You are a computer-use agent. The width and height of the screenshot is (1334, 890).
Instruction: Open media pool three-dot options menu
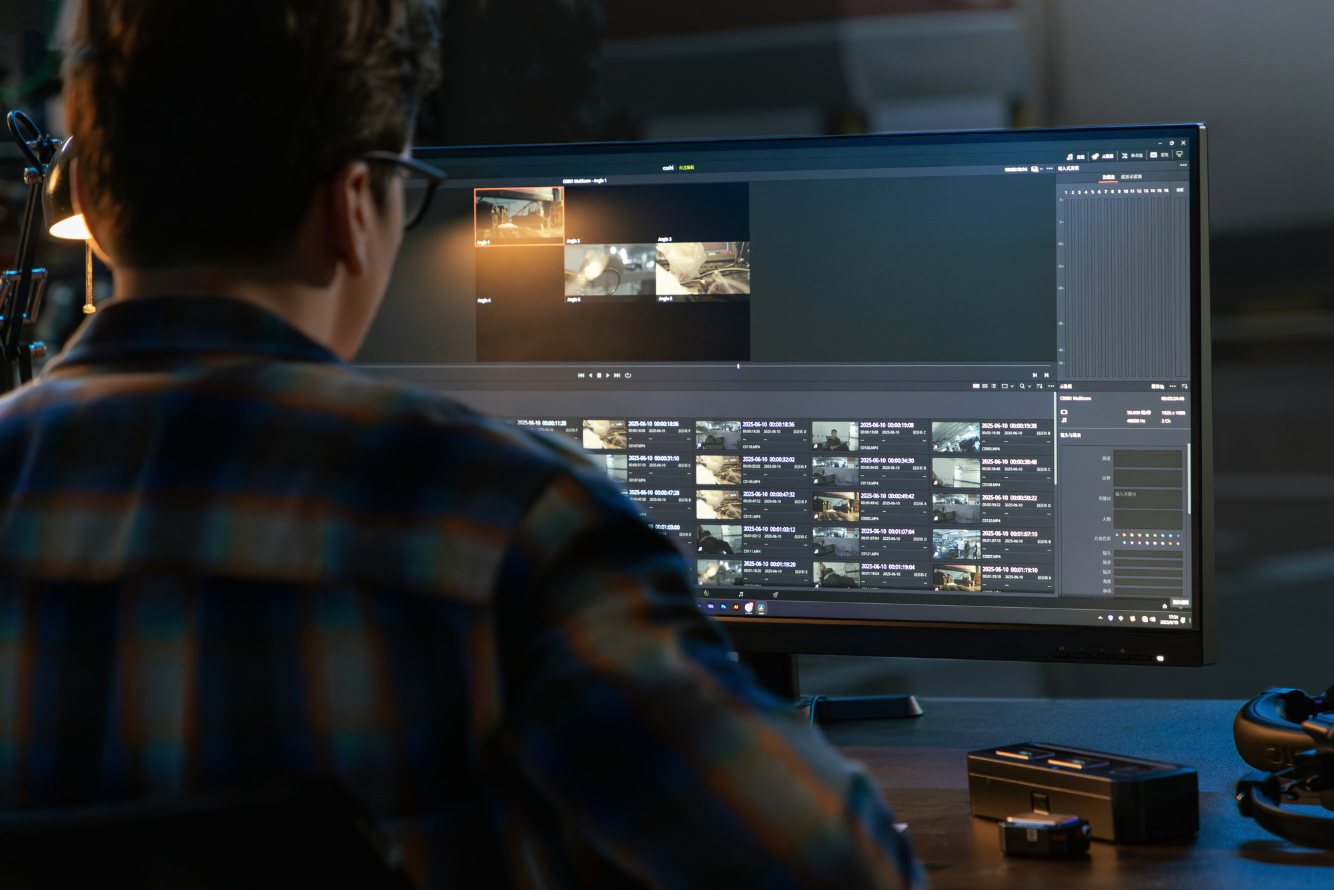coord(1051,386)
